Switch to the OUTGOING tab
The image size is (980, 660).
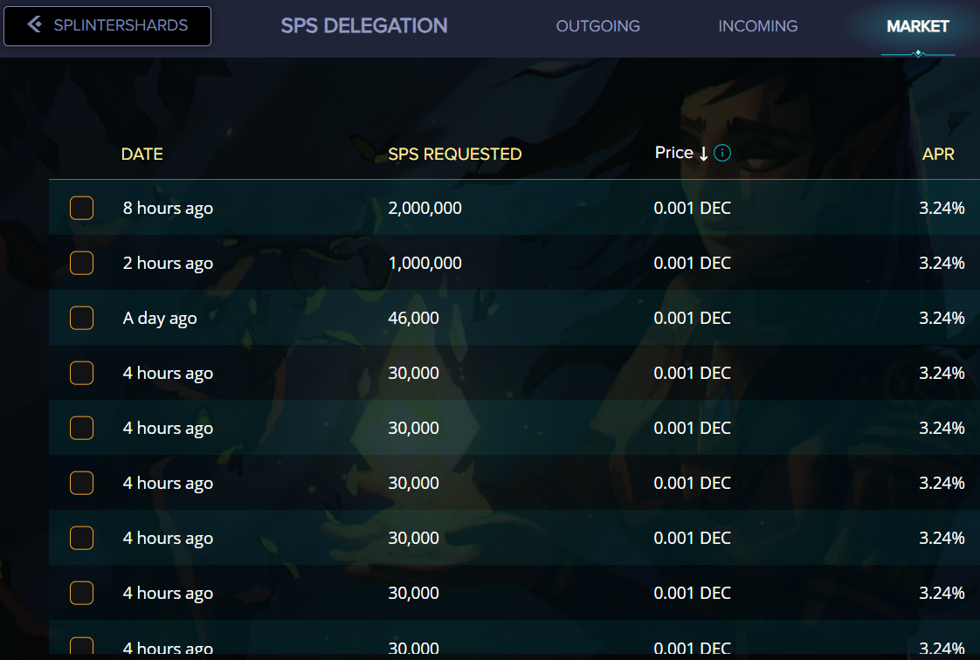pos(597,26)
